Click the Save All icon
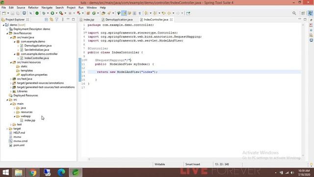Screen dimensions: 314x177 click(x=18, y=13)
